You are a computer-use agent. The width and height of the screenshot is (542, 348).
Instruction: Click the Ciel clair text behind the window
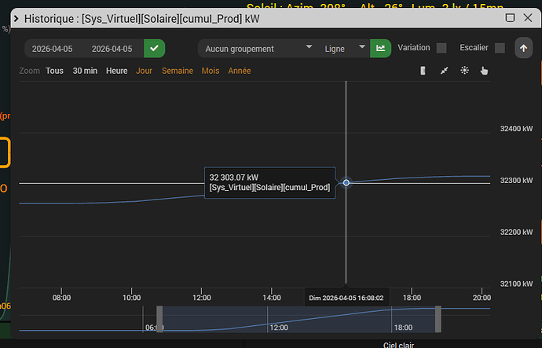click(x=398, y=345)
